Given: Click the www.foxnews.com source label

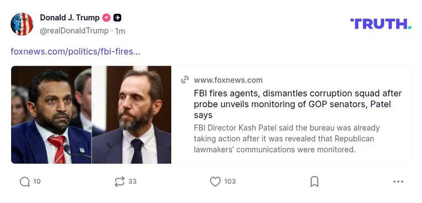Looking at the screenshot, I should tap(228, 80).
